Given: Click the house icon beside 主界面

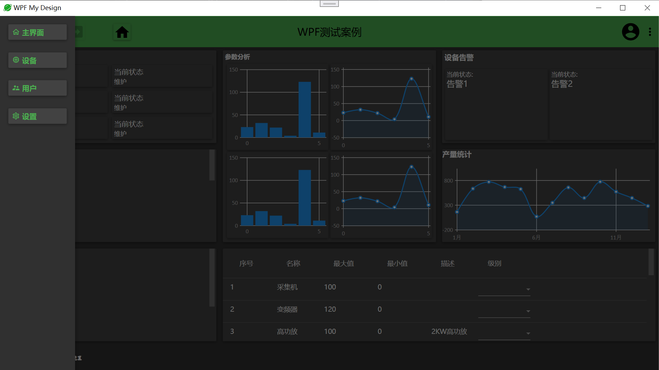Looking at the screenshot, I should pos(16,32).
